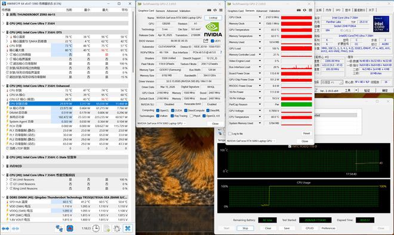Click Bus Interface Load sensor graph
Viewport: 394px width, 235px height.
tap(297, 67)
